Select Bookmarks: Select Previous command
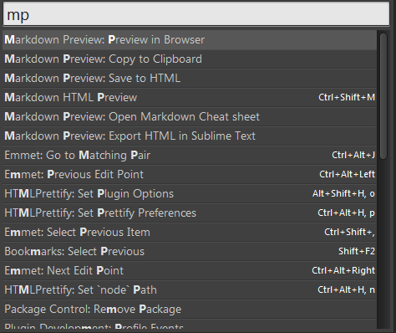 [190, 252]
